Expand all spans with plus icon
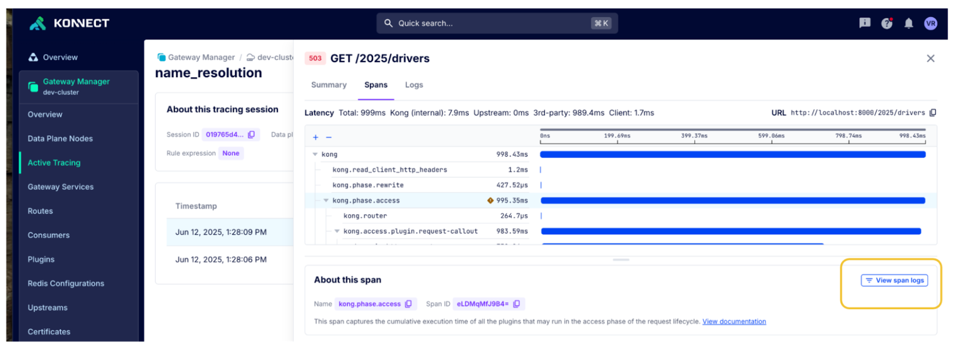Viewport: 954px width, 342px height. tap(316, 137)
